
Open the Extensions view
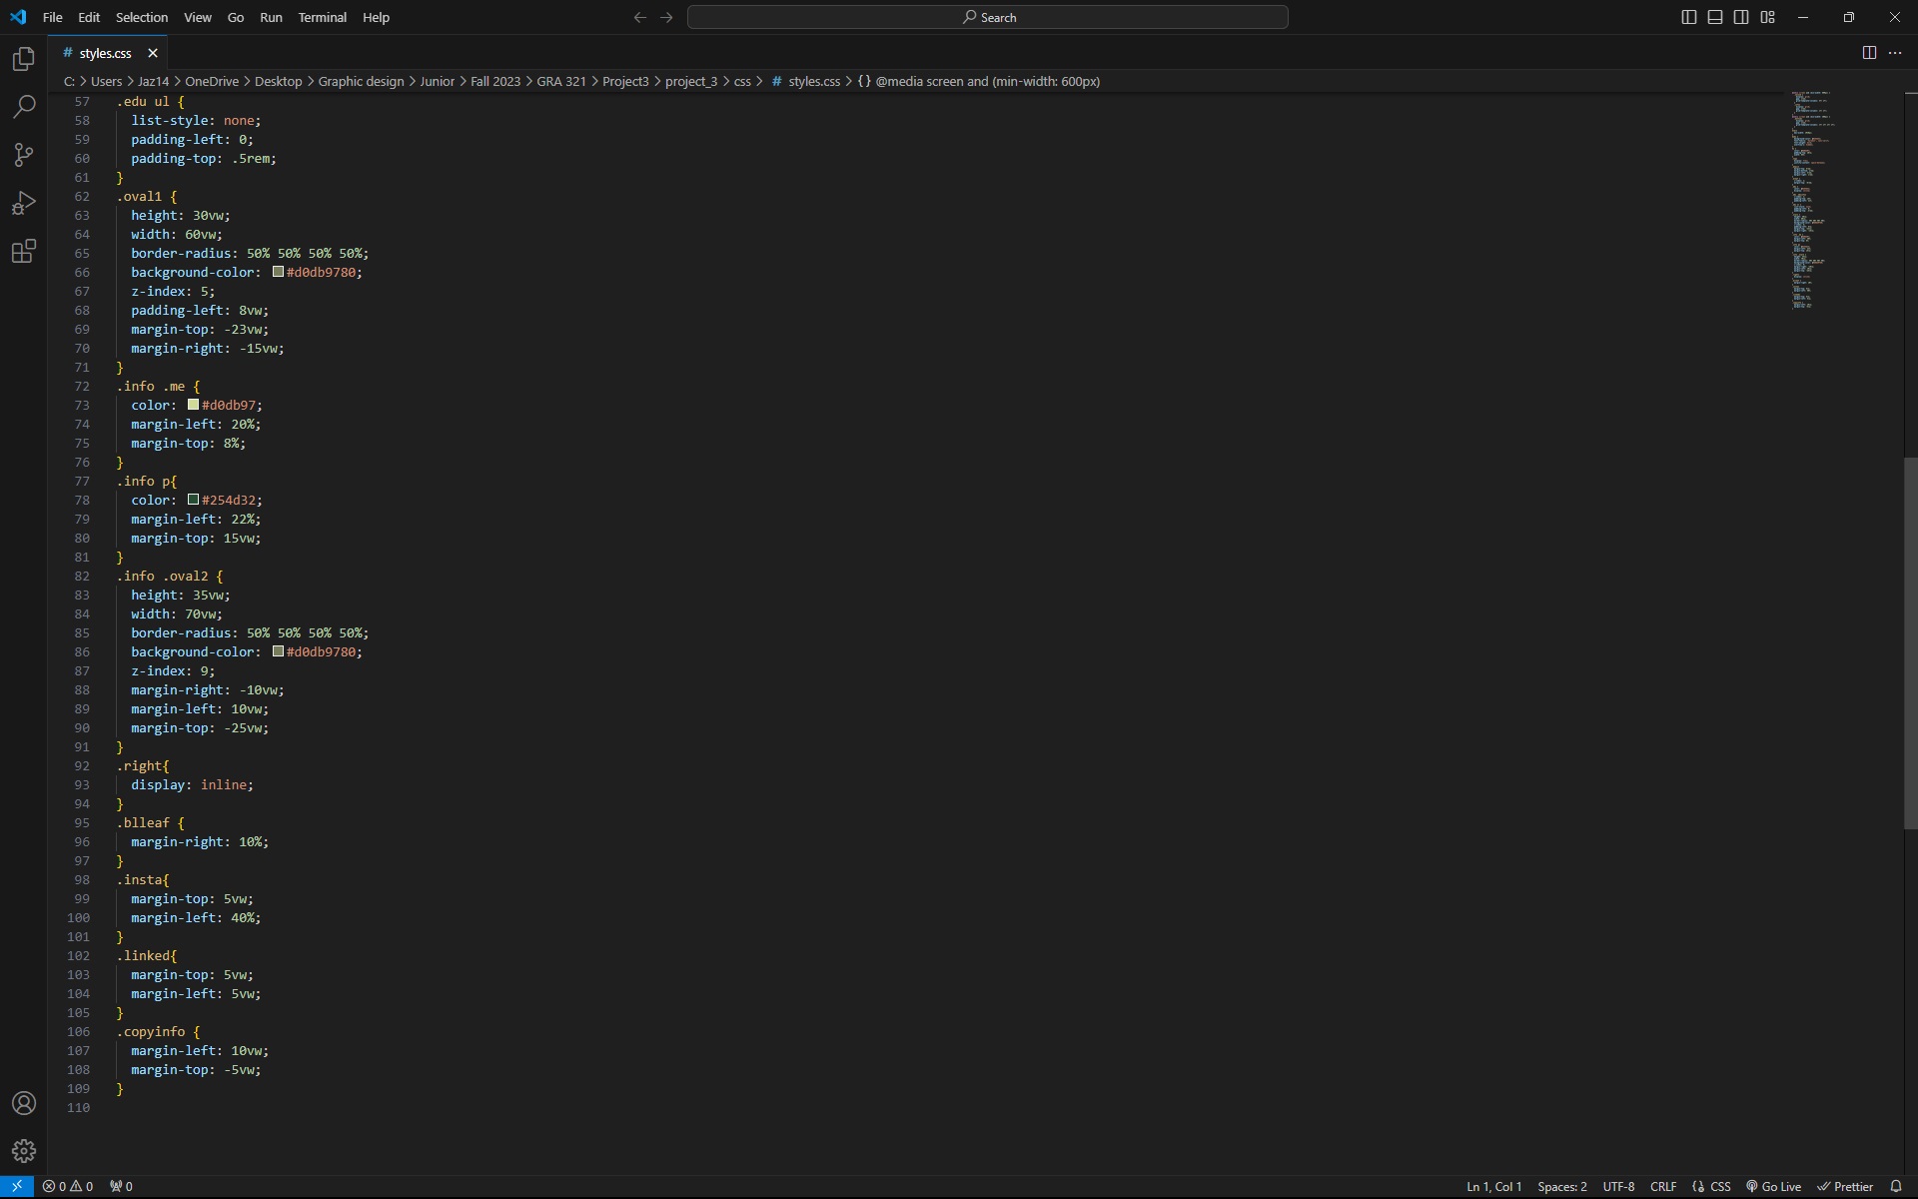click(24, 251)
